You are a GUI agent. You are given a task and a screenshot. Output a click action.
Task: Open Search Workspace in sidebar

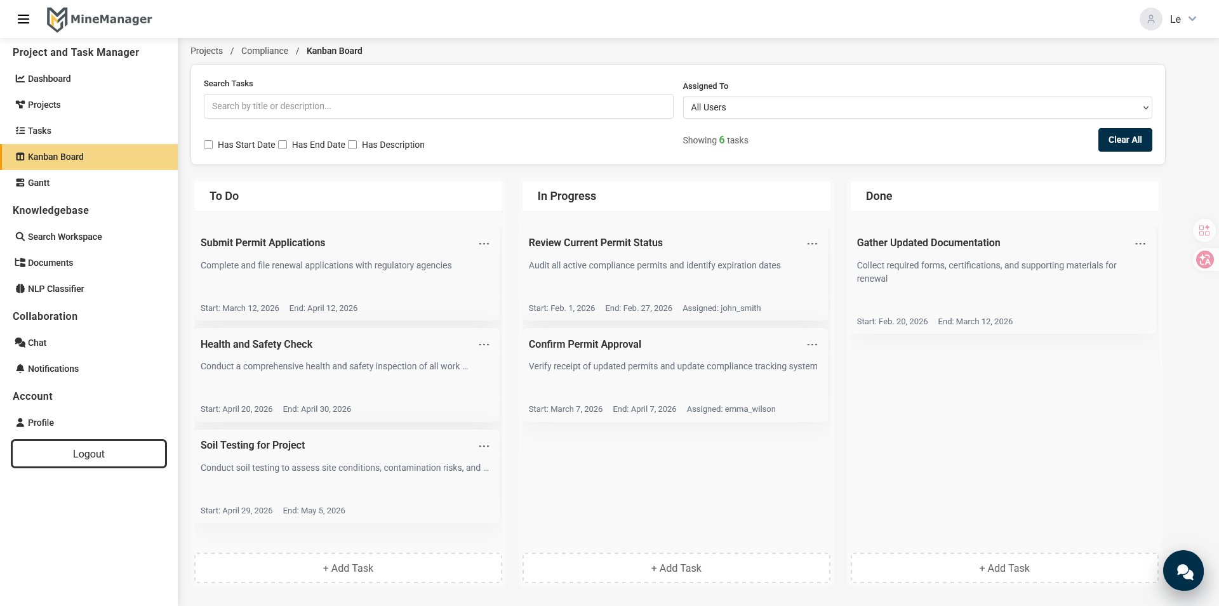(x=89, y=237)
